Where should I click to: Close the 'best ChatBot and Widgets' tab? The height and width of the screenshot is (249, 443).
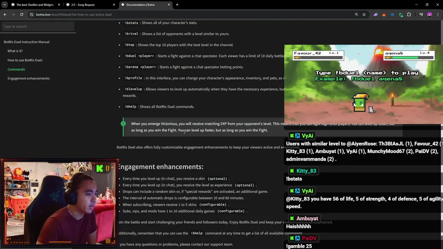point(59,5)
